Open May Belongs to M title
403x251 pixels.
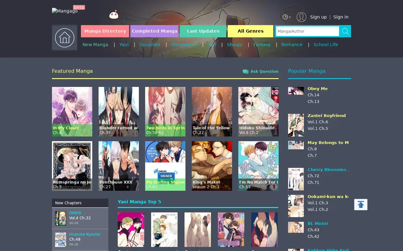(x=328, y=142)
